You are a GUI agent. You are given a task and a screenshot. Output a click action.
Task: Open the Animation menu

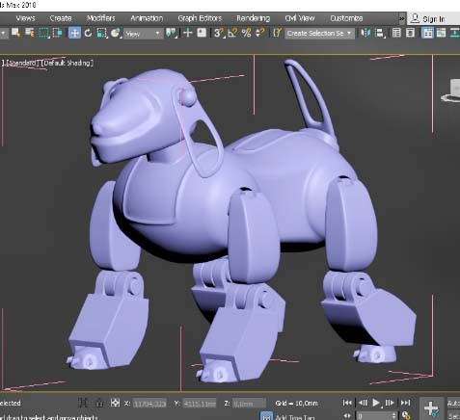coord(147,18)
